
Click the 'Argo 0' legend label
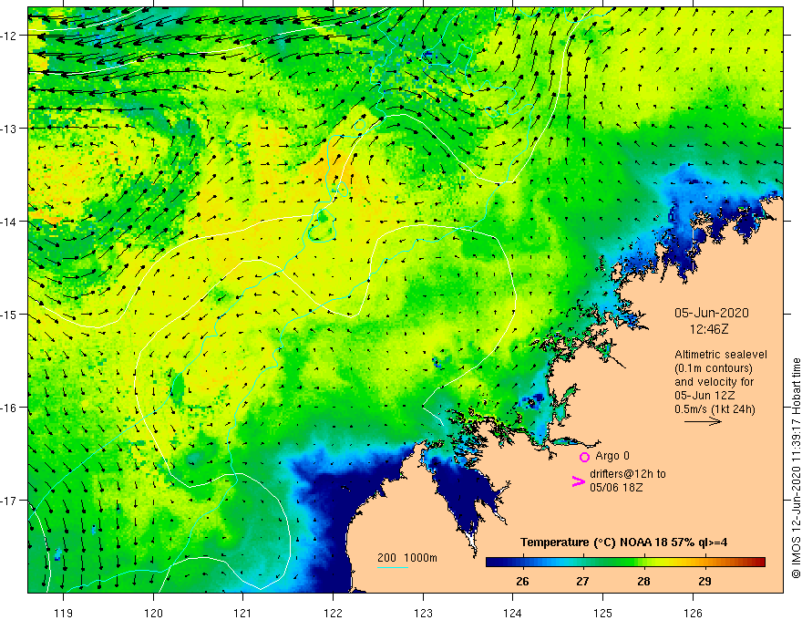point(612,456)
